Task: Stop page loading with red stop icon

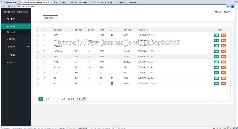Action: point(9,6)
